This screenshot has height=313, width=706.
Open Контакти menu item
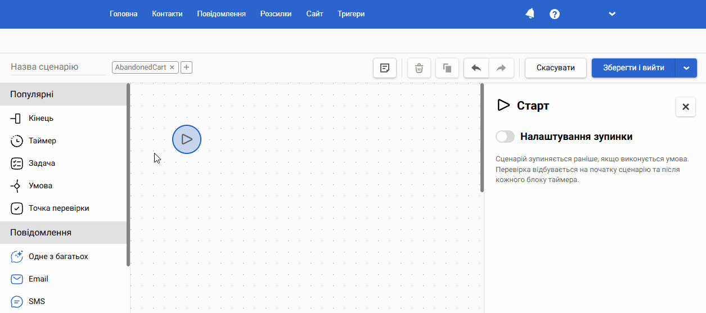pos(167,13)
